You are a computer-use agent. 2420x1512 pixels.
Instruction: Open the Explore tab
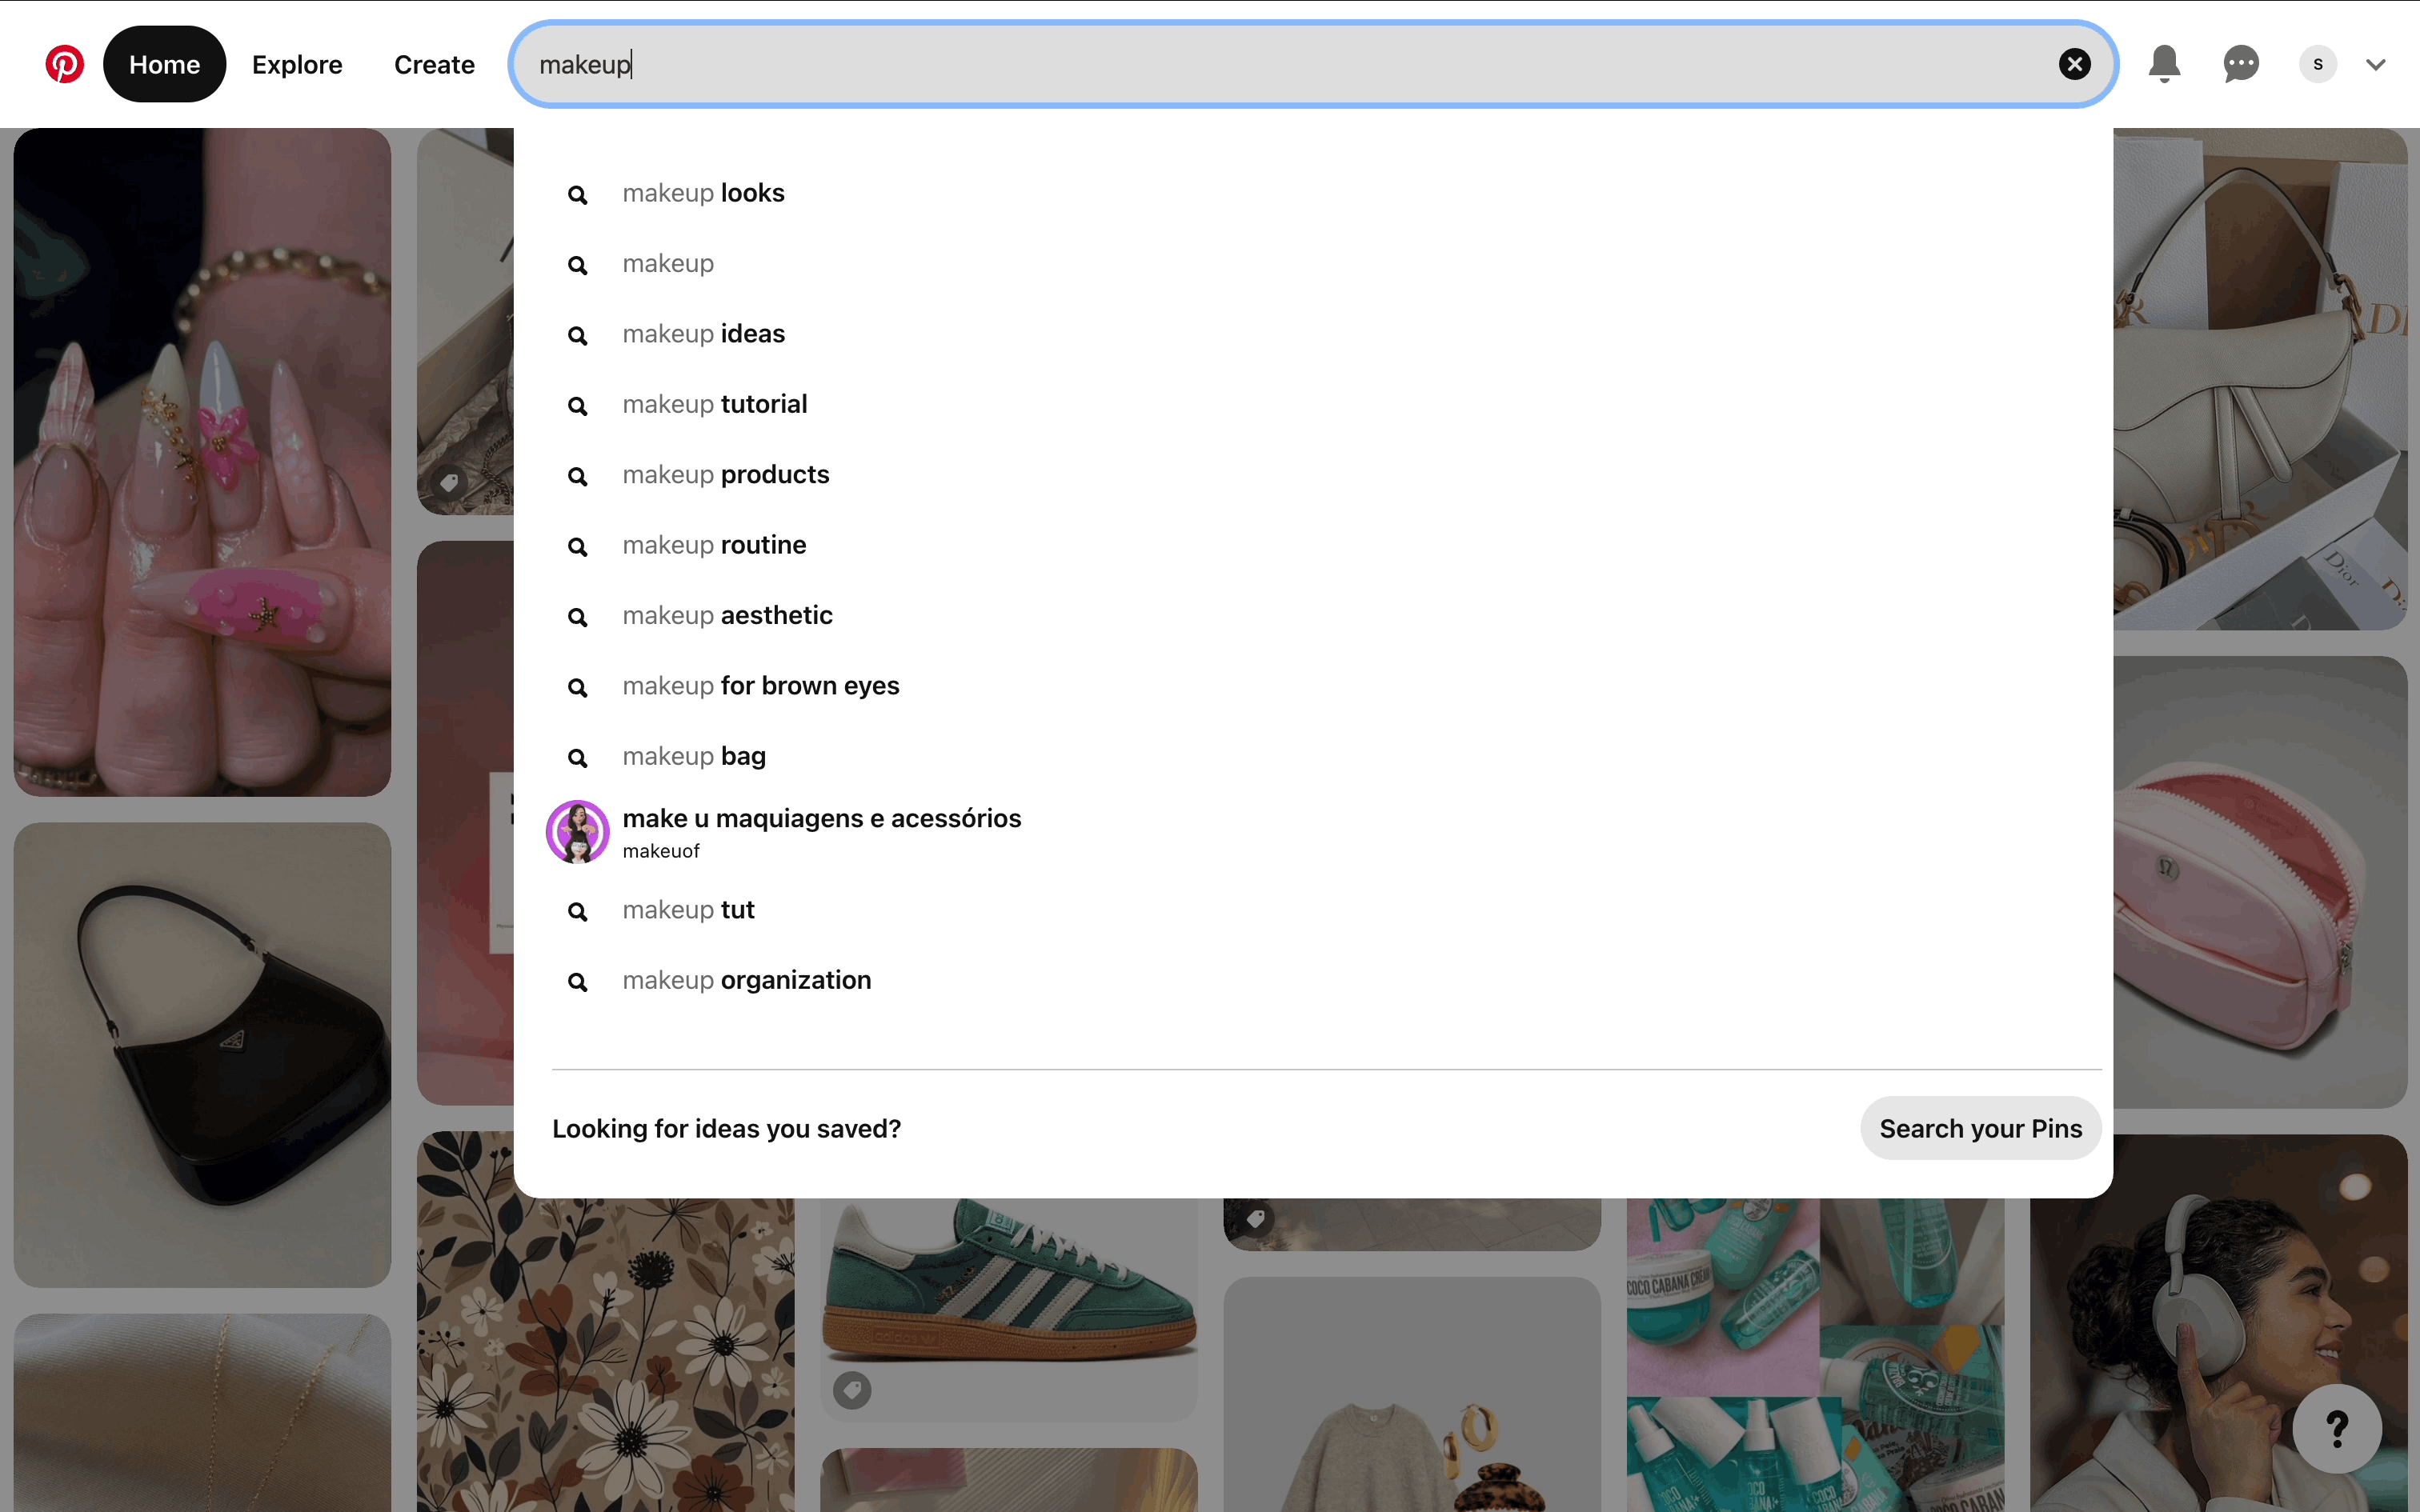pos(297,65)
